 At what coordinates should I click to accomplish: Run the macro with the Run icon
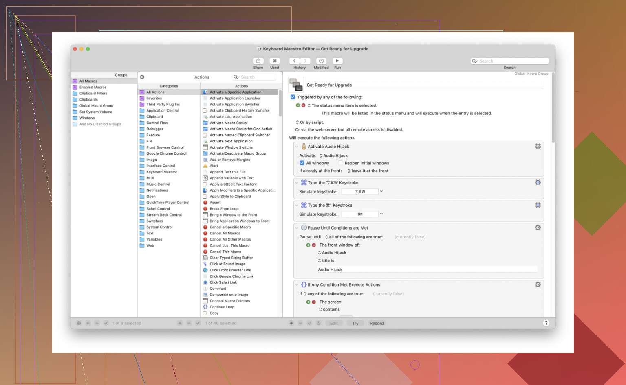[337, 61]
